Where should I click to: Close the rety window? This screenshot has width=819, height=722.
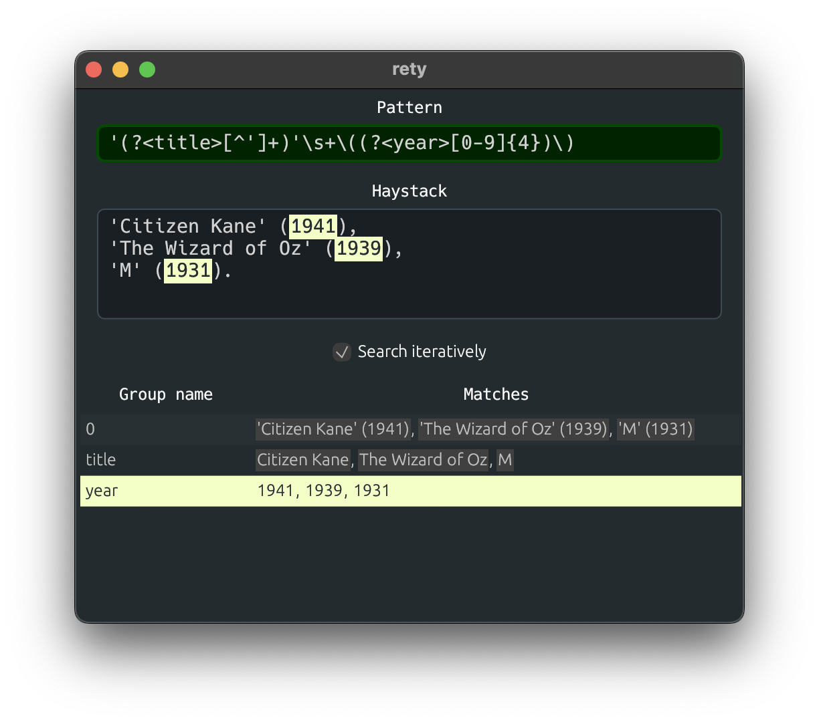point(94,70)
